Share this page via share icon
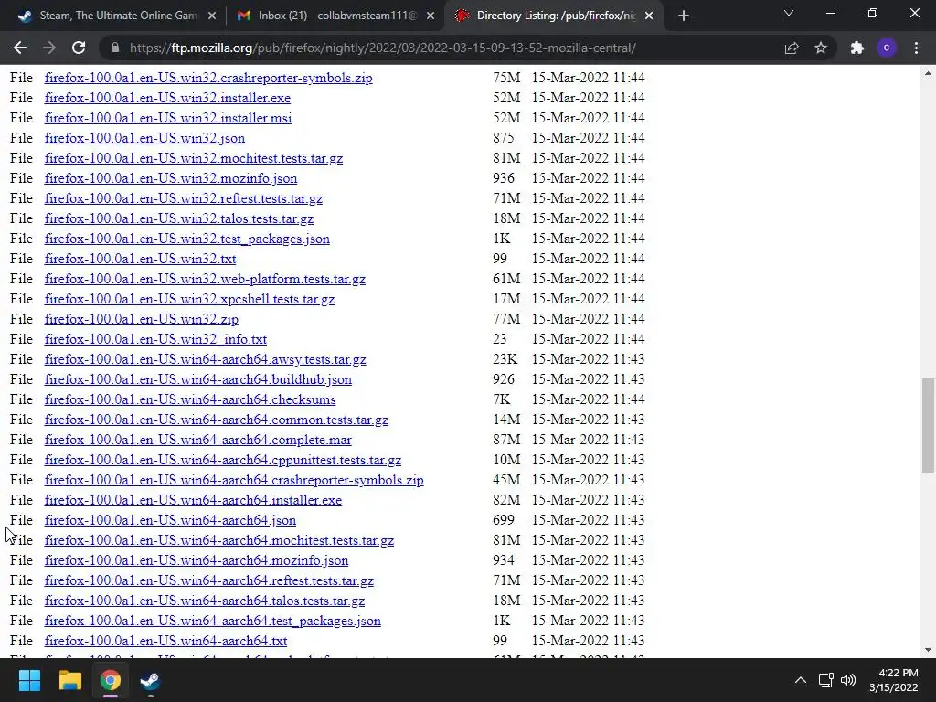This screenshot has height=702, width=936. coord(792,48)
